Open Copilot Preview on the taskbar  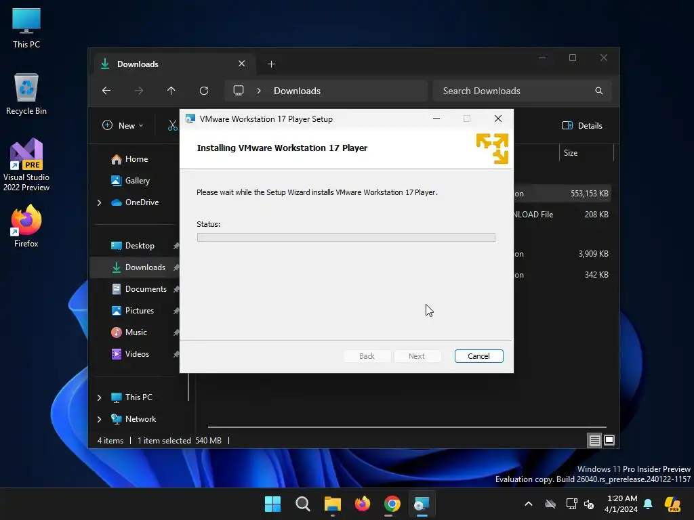point(673,504)
